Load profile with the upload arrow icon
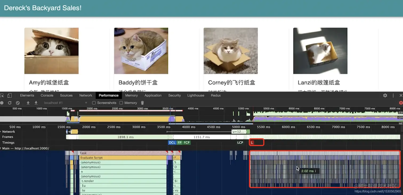The image size is (403, 195). click(x=28, y=103)
